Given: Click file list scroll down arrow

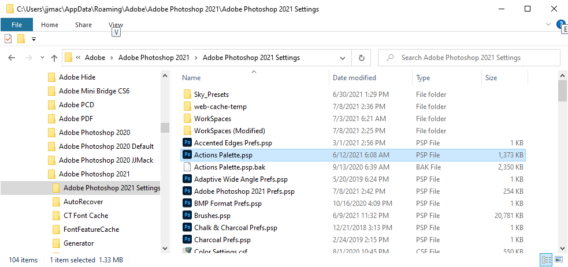Looking at the screenshot, I should pyautogui.click(x=563, y=248).
